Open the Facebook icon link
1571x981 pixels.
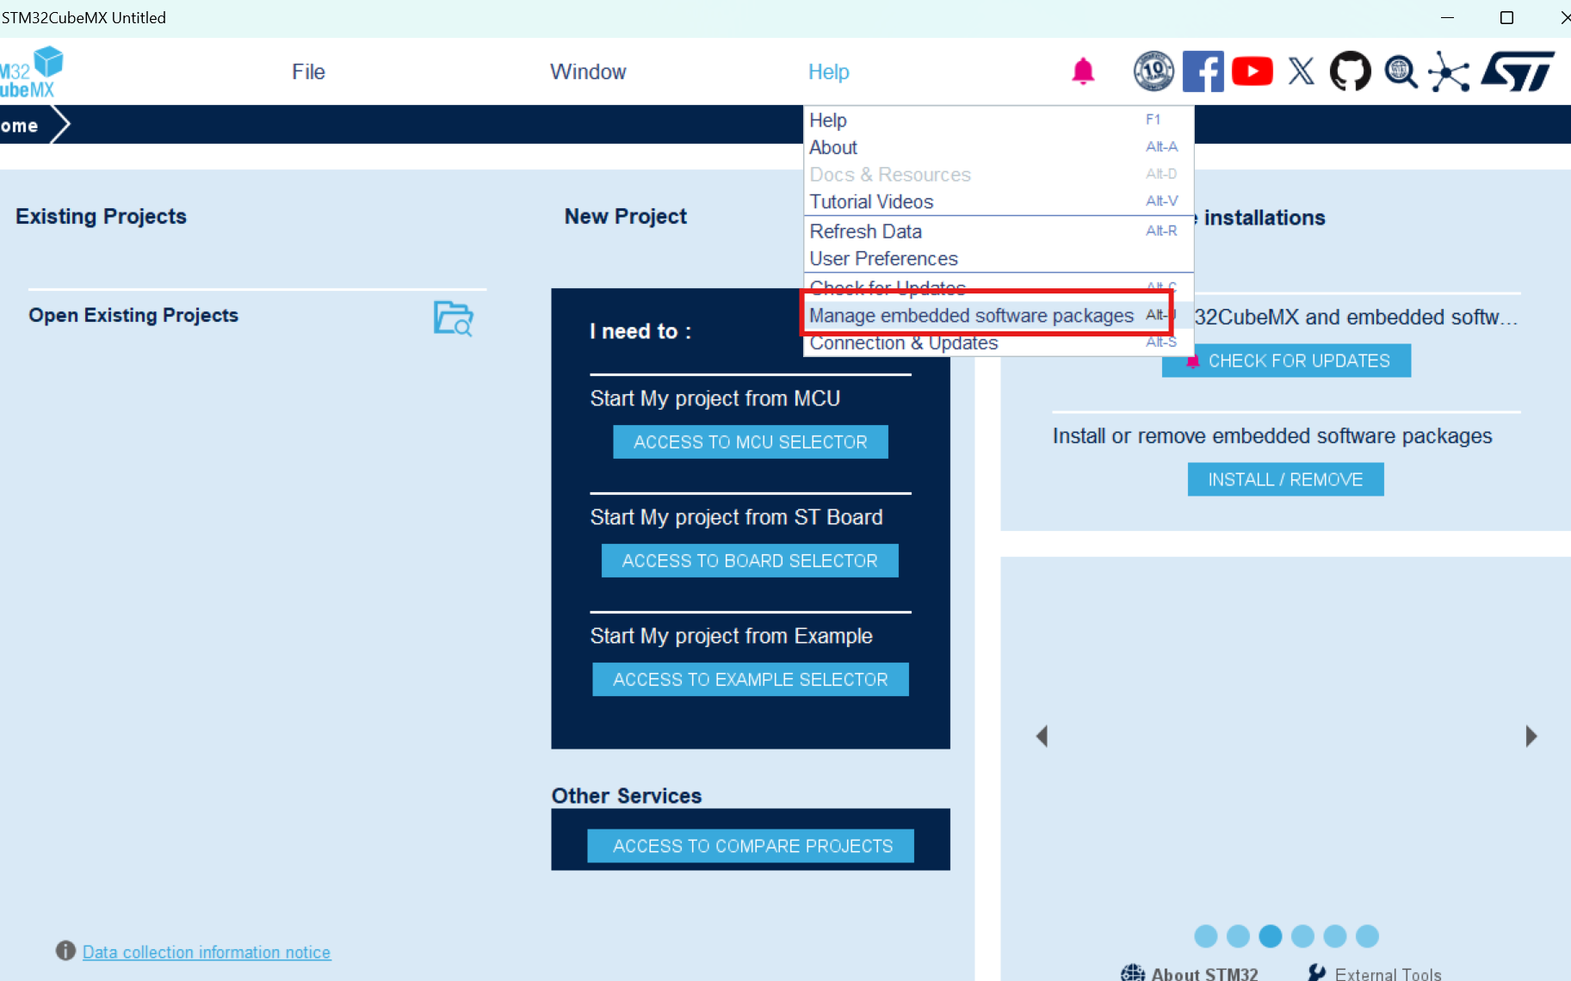1203,71
